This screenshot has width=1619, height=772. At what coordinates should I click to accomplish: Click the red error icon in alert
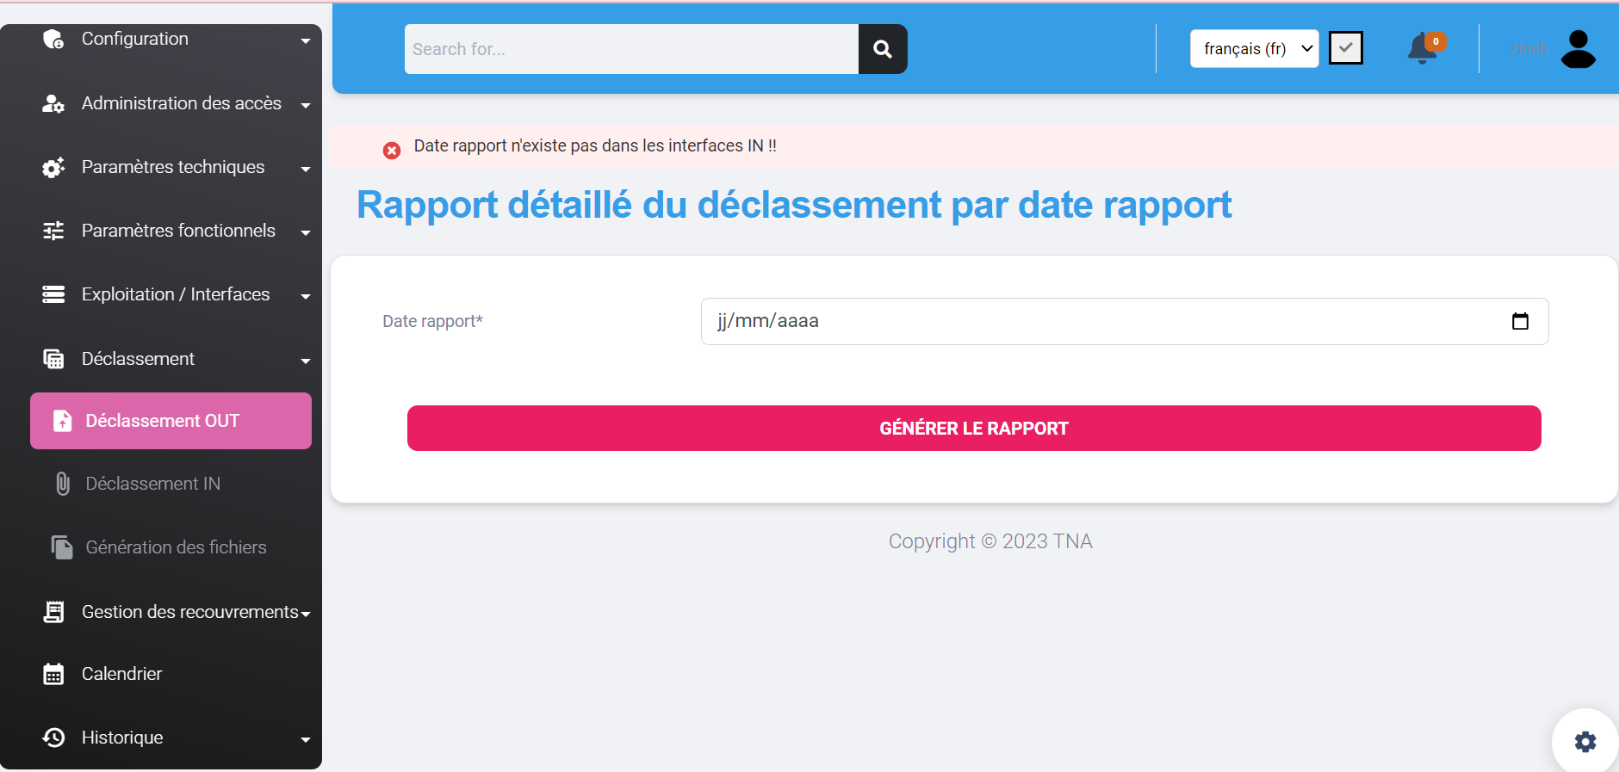coord(392,151)
